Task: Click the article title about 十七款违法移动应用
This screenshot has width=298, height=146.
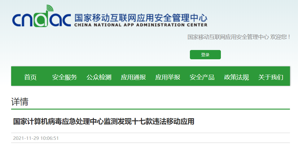Action: tap(104, 122)
